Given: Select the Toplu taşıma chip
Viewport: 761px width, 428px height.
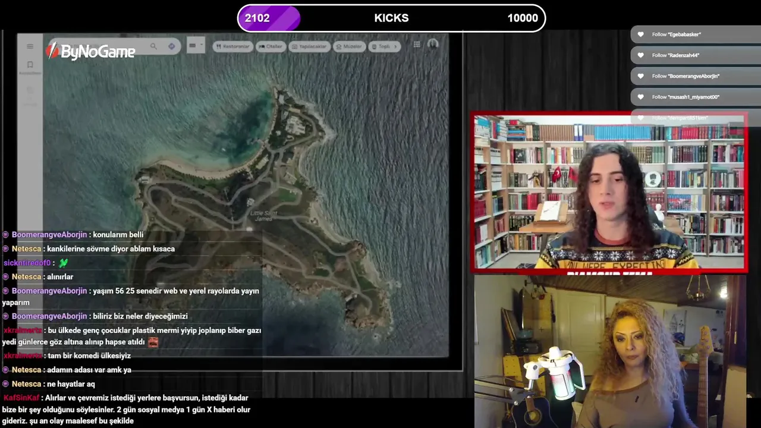Looking at the screenshot, I should coord(385,46).
